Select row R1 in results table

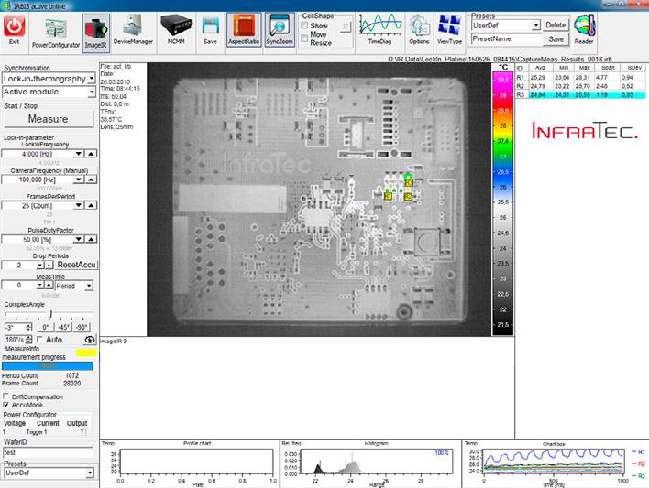[x=580, y=77]
